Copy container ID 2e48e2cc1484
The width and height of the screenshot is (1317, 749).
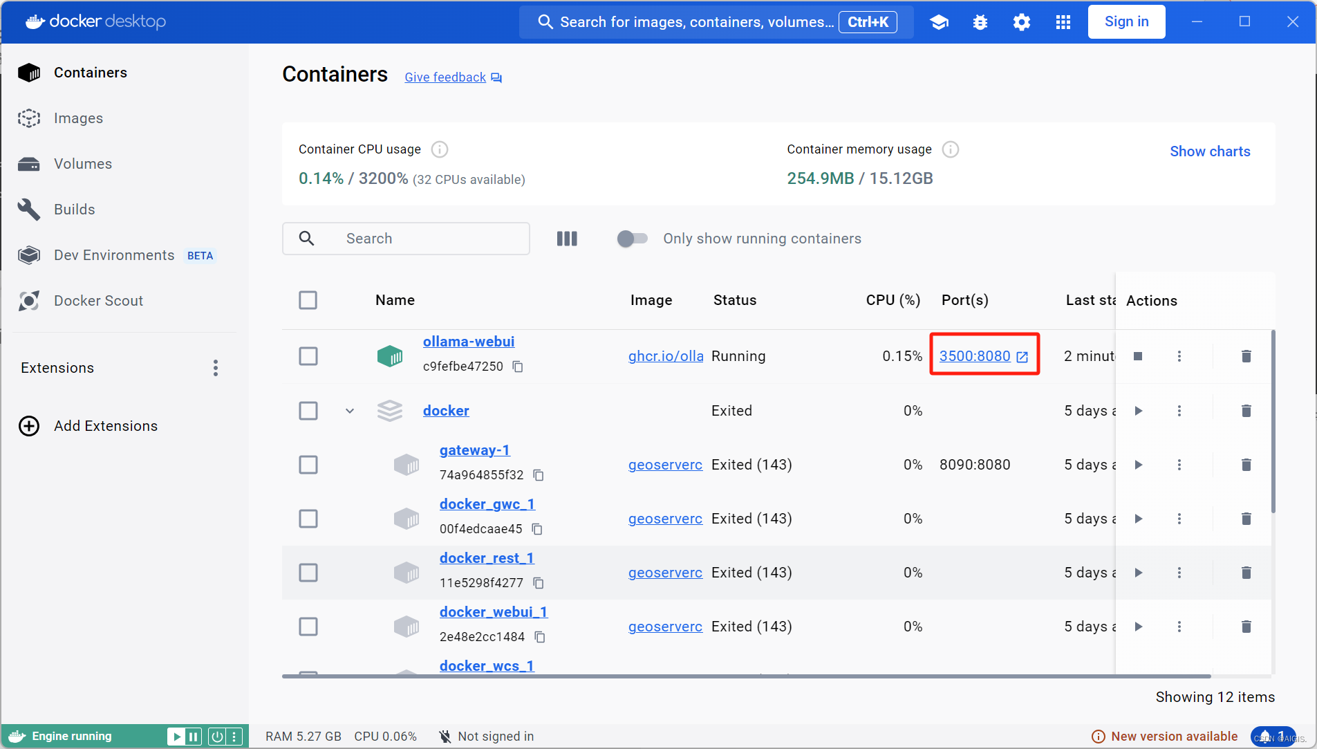[540, 637]
